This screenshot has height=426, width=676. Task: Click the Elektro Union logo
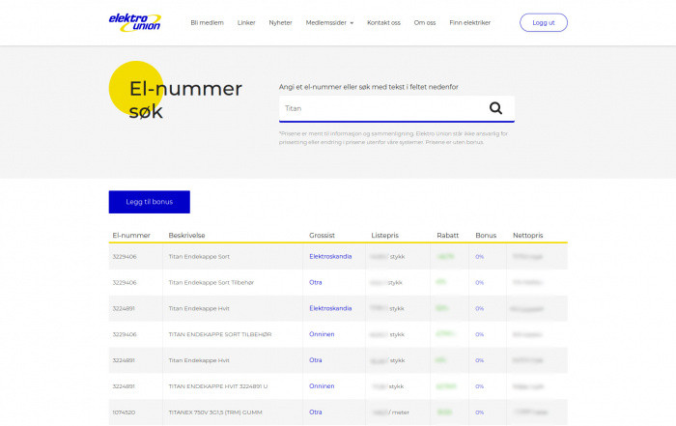point(135,23)
